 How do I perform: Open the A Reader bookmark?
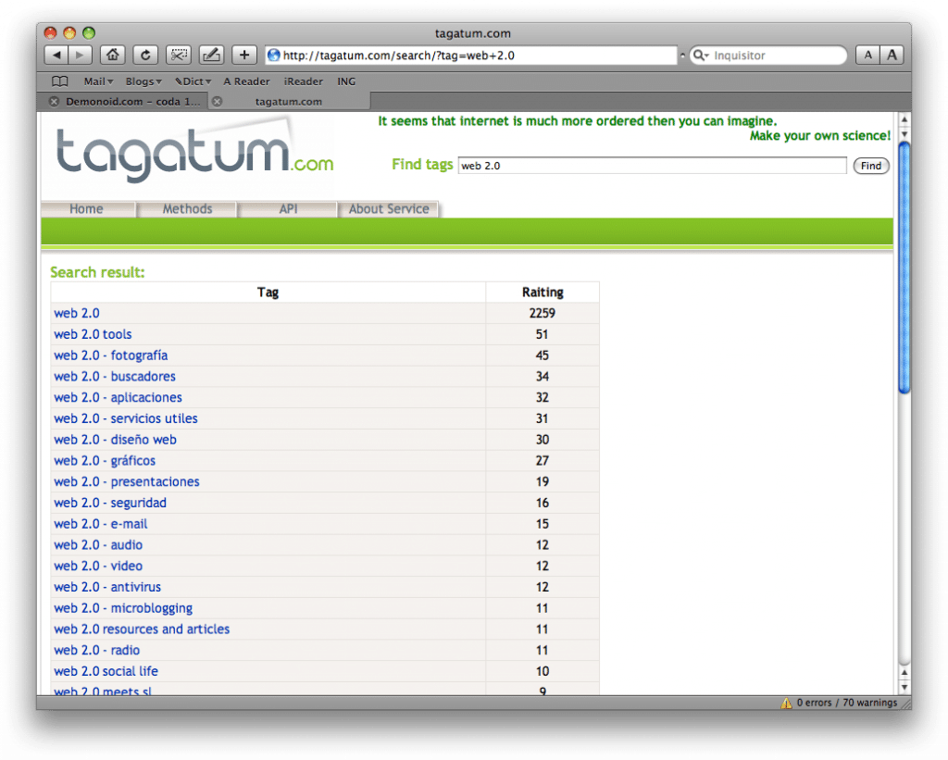coord(246,81)
